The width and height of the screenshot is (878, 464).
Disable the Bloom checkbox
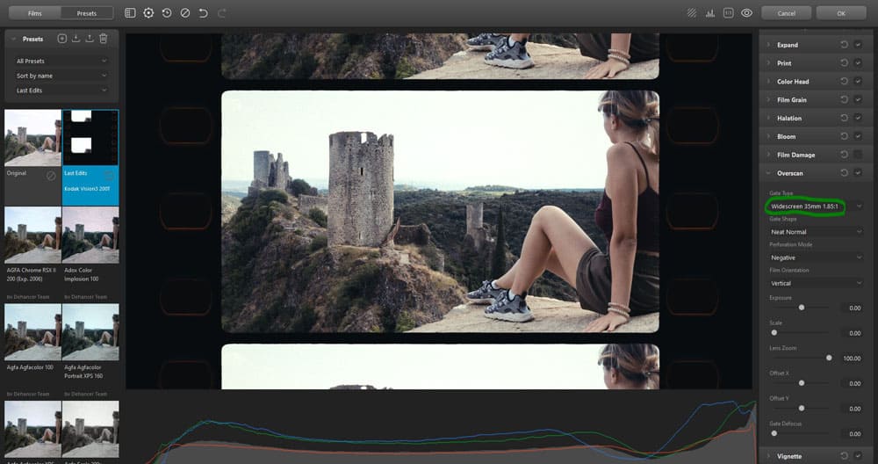pos(858,136)
